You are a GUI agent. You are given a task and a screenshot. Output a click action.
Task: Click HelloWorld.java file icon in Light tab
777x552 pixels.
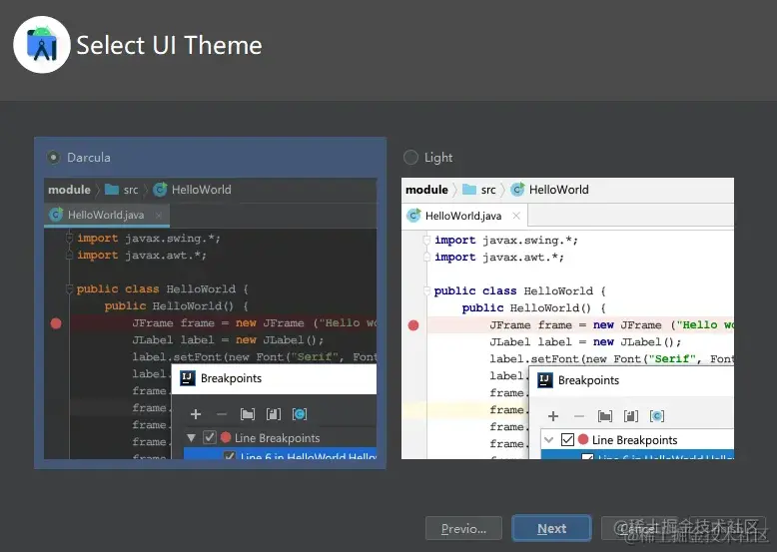tap(413, 216)
